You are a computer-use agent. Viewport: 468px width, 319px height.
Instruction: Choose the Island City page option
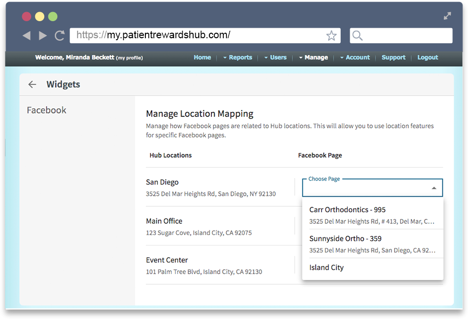coord(373,268)
